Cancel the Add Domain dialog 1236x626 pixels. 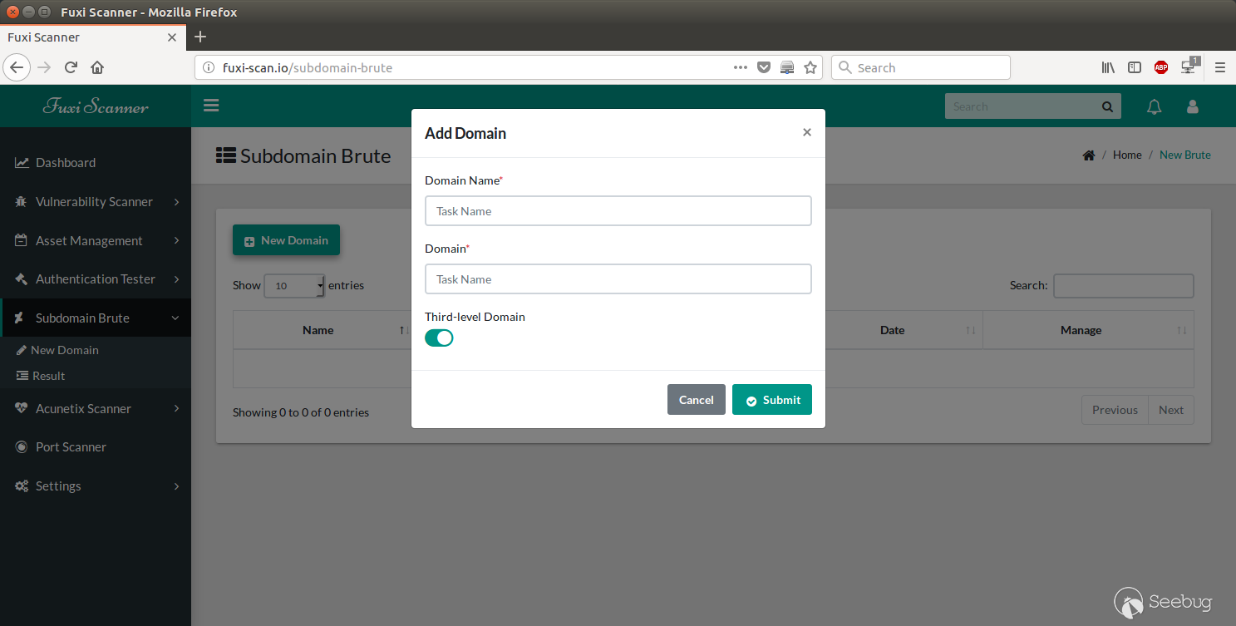point(697,400)
